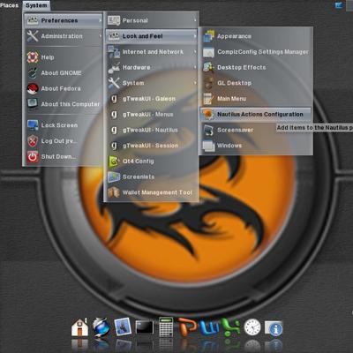353x353 pixels.
Task: Open the Administration submenu
Action: pyautogui.click(x=64, y=36)
